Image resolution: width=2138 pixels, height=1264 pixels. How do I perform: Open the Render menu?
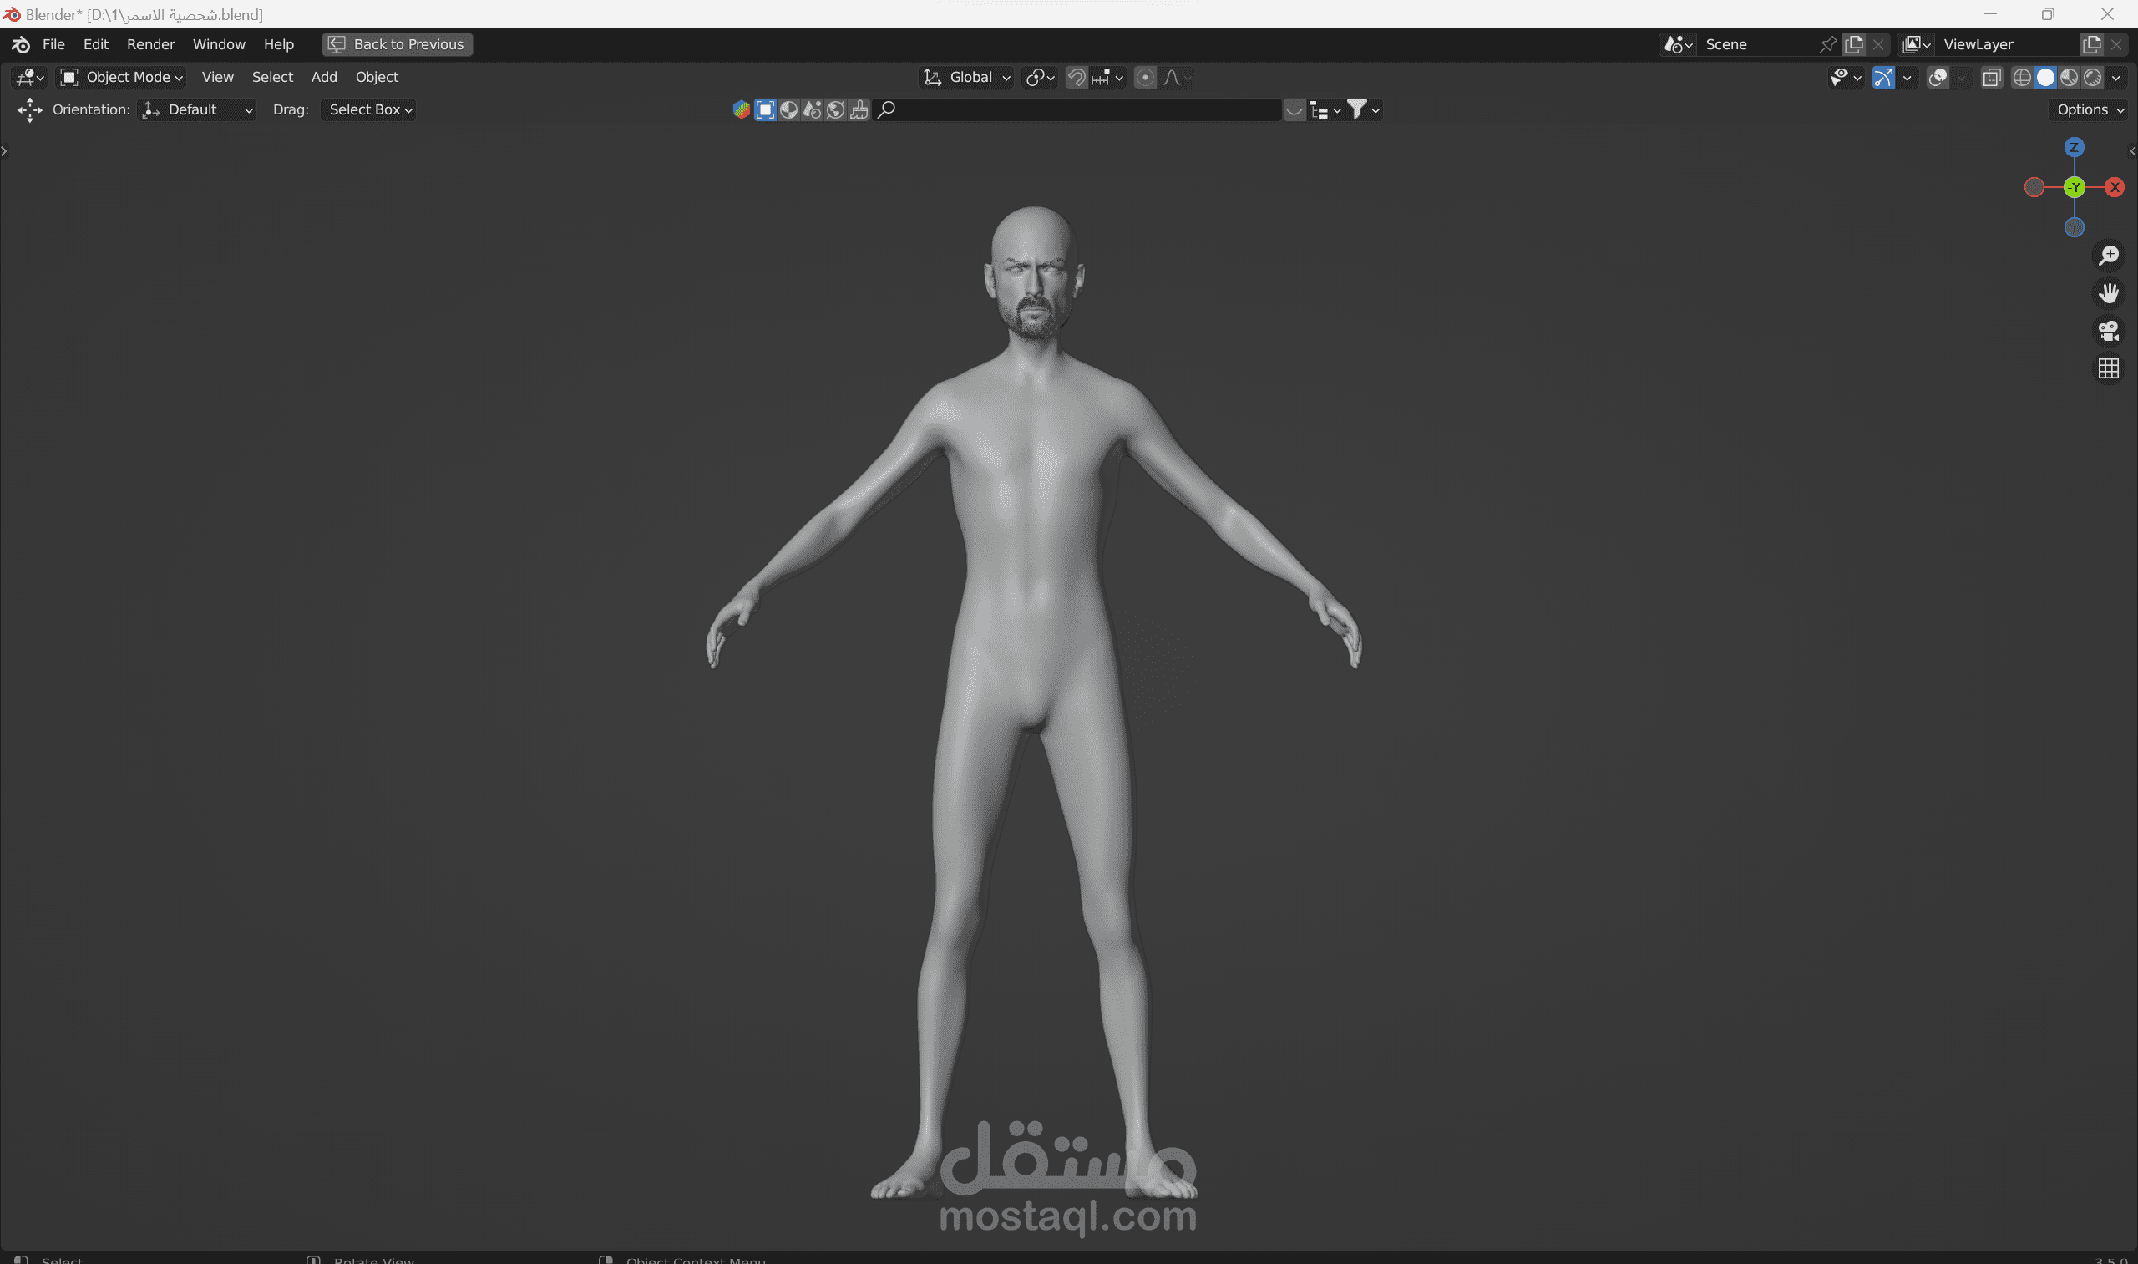coord(150,44)
